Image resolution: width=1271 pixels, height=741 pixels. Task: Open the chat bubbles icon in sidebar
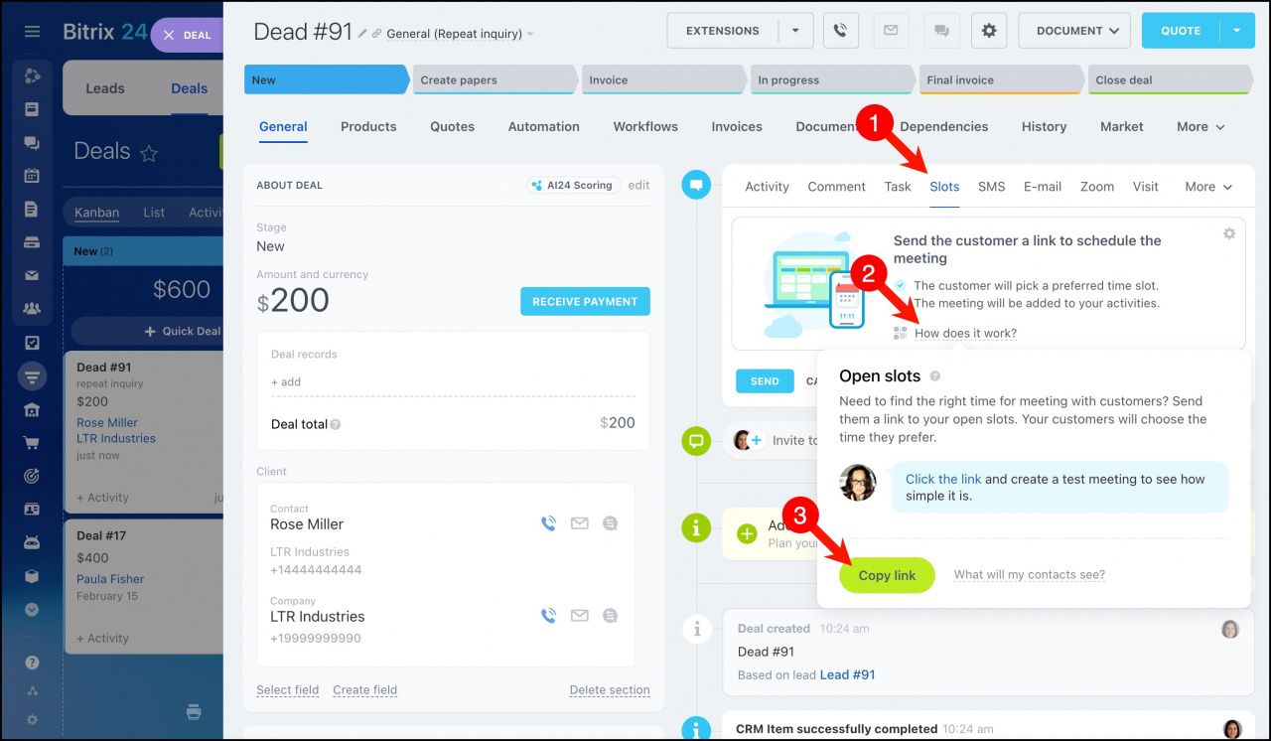point(32,143)
